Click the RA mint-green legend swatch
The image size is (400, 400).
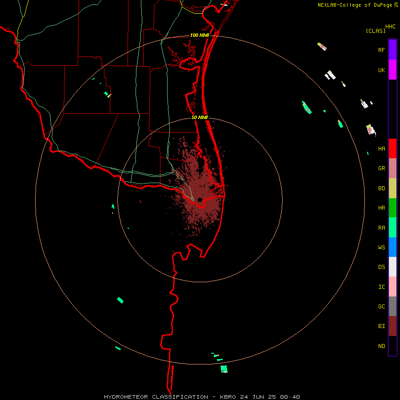(392, 228)
